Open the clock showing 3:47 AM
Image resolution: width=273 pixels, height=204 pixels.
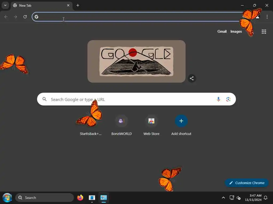click(253, 198)
